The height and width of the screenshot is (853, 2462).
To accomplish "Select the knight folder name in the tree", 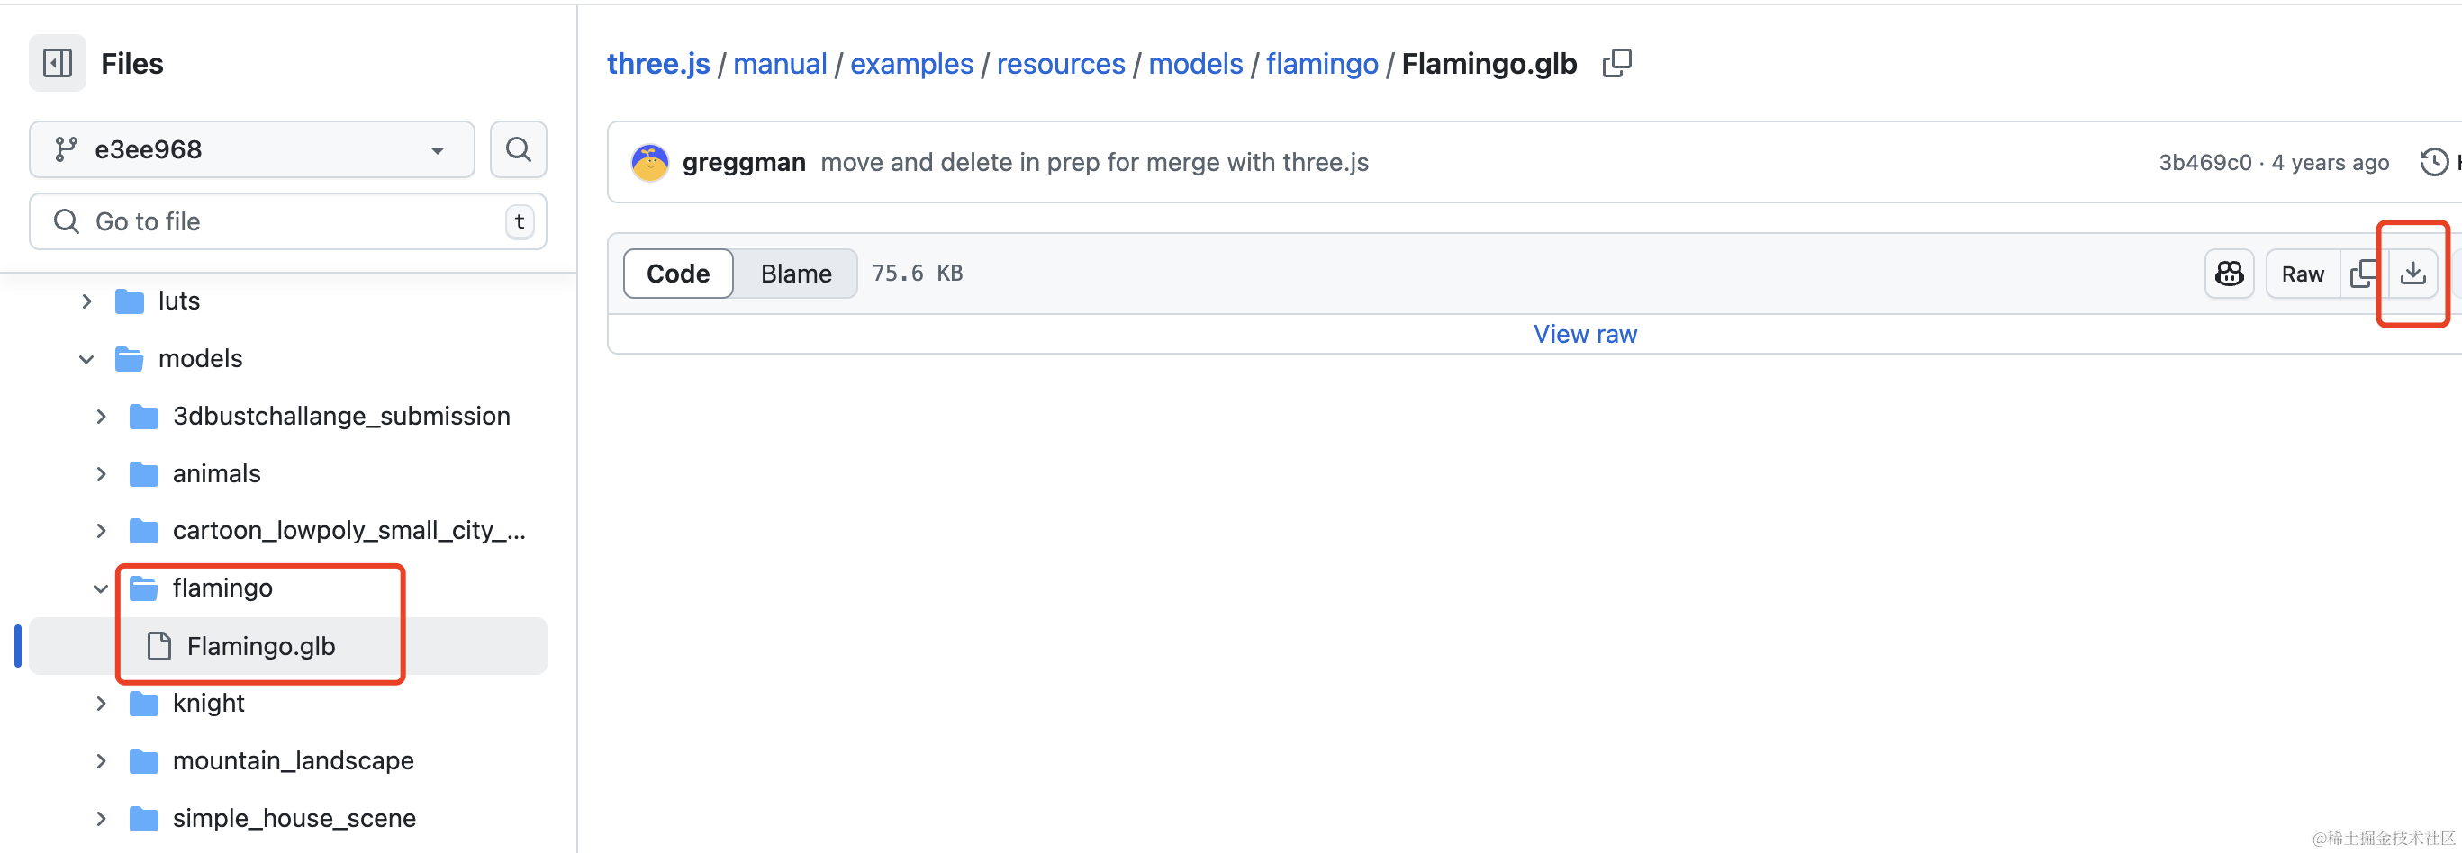I will pos(208,704).
